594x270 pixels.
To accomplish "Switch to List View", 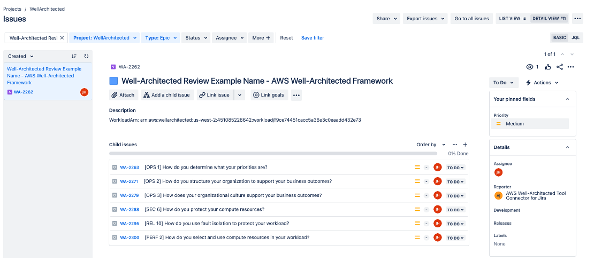I will pyautogui.click(x=513, y=19).
